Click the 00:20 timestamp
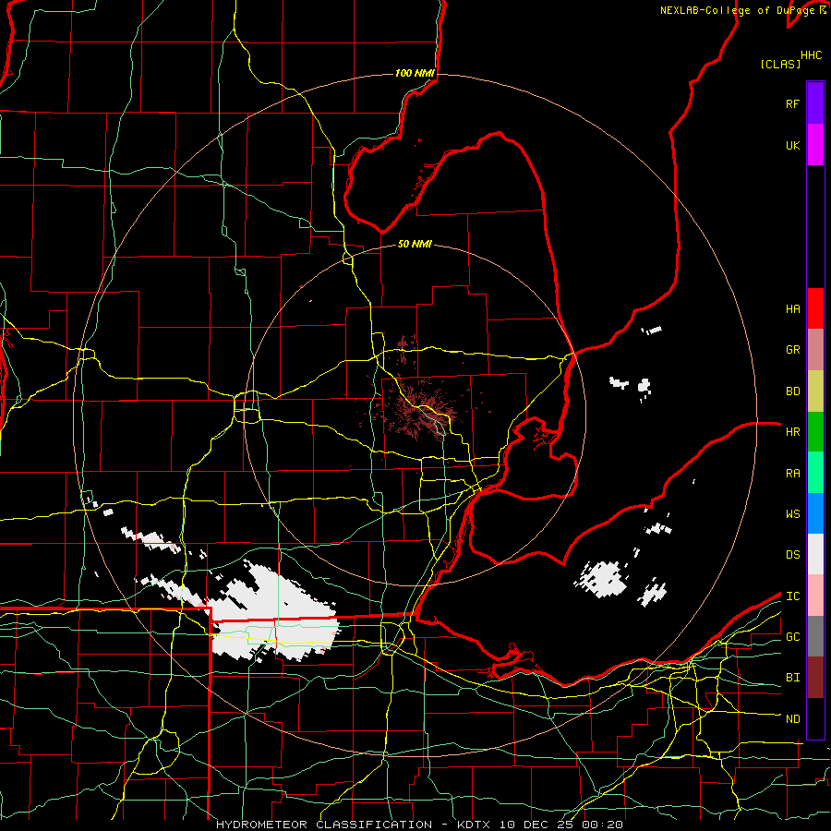The image size is (831, 831). click(605, 825)
